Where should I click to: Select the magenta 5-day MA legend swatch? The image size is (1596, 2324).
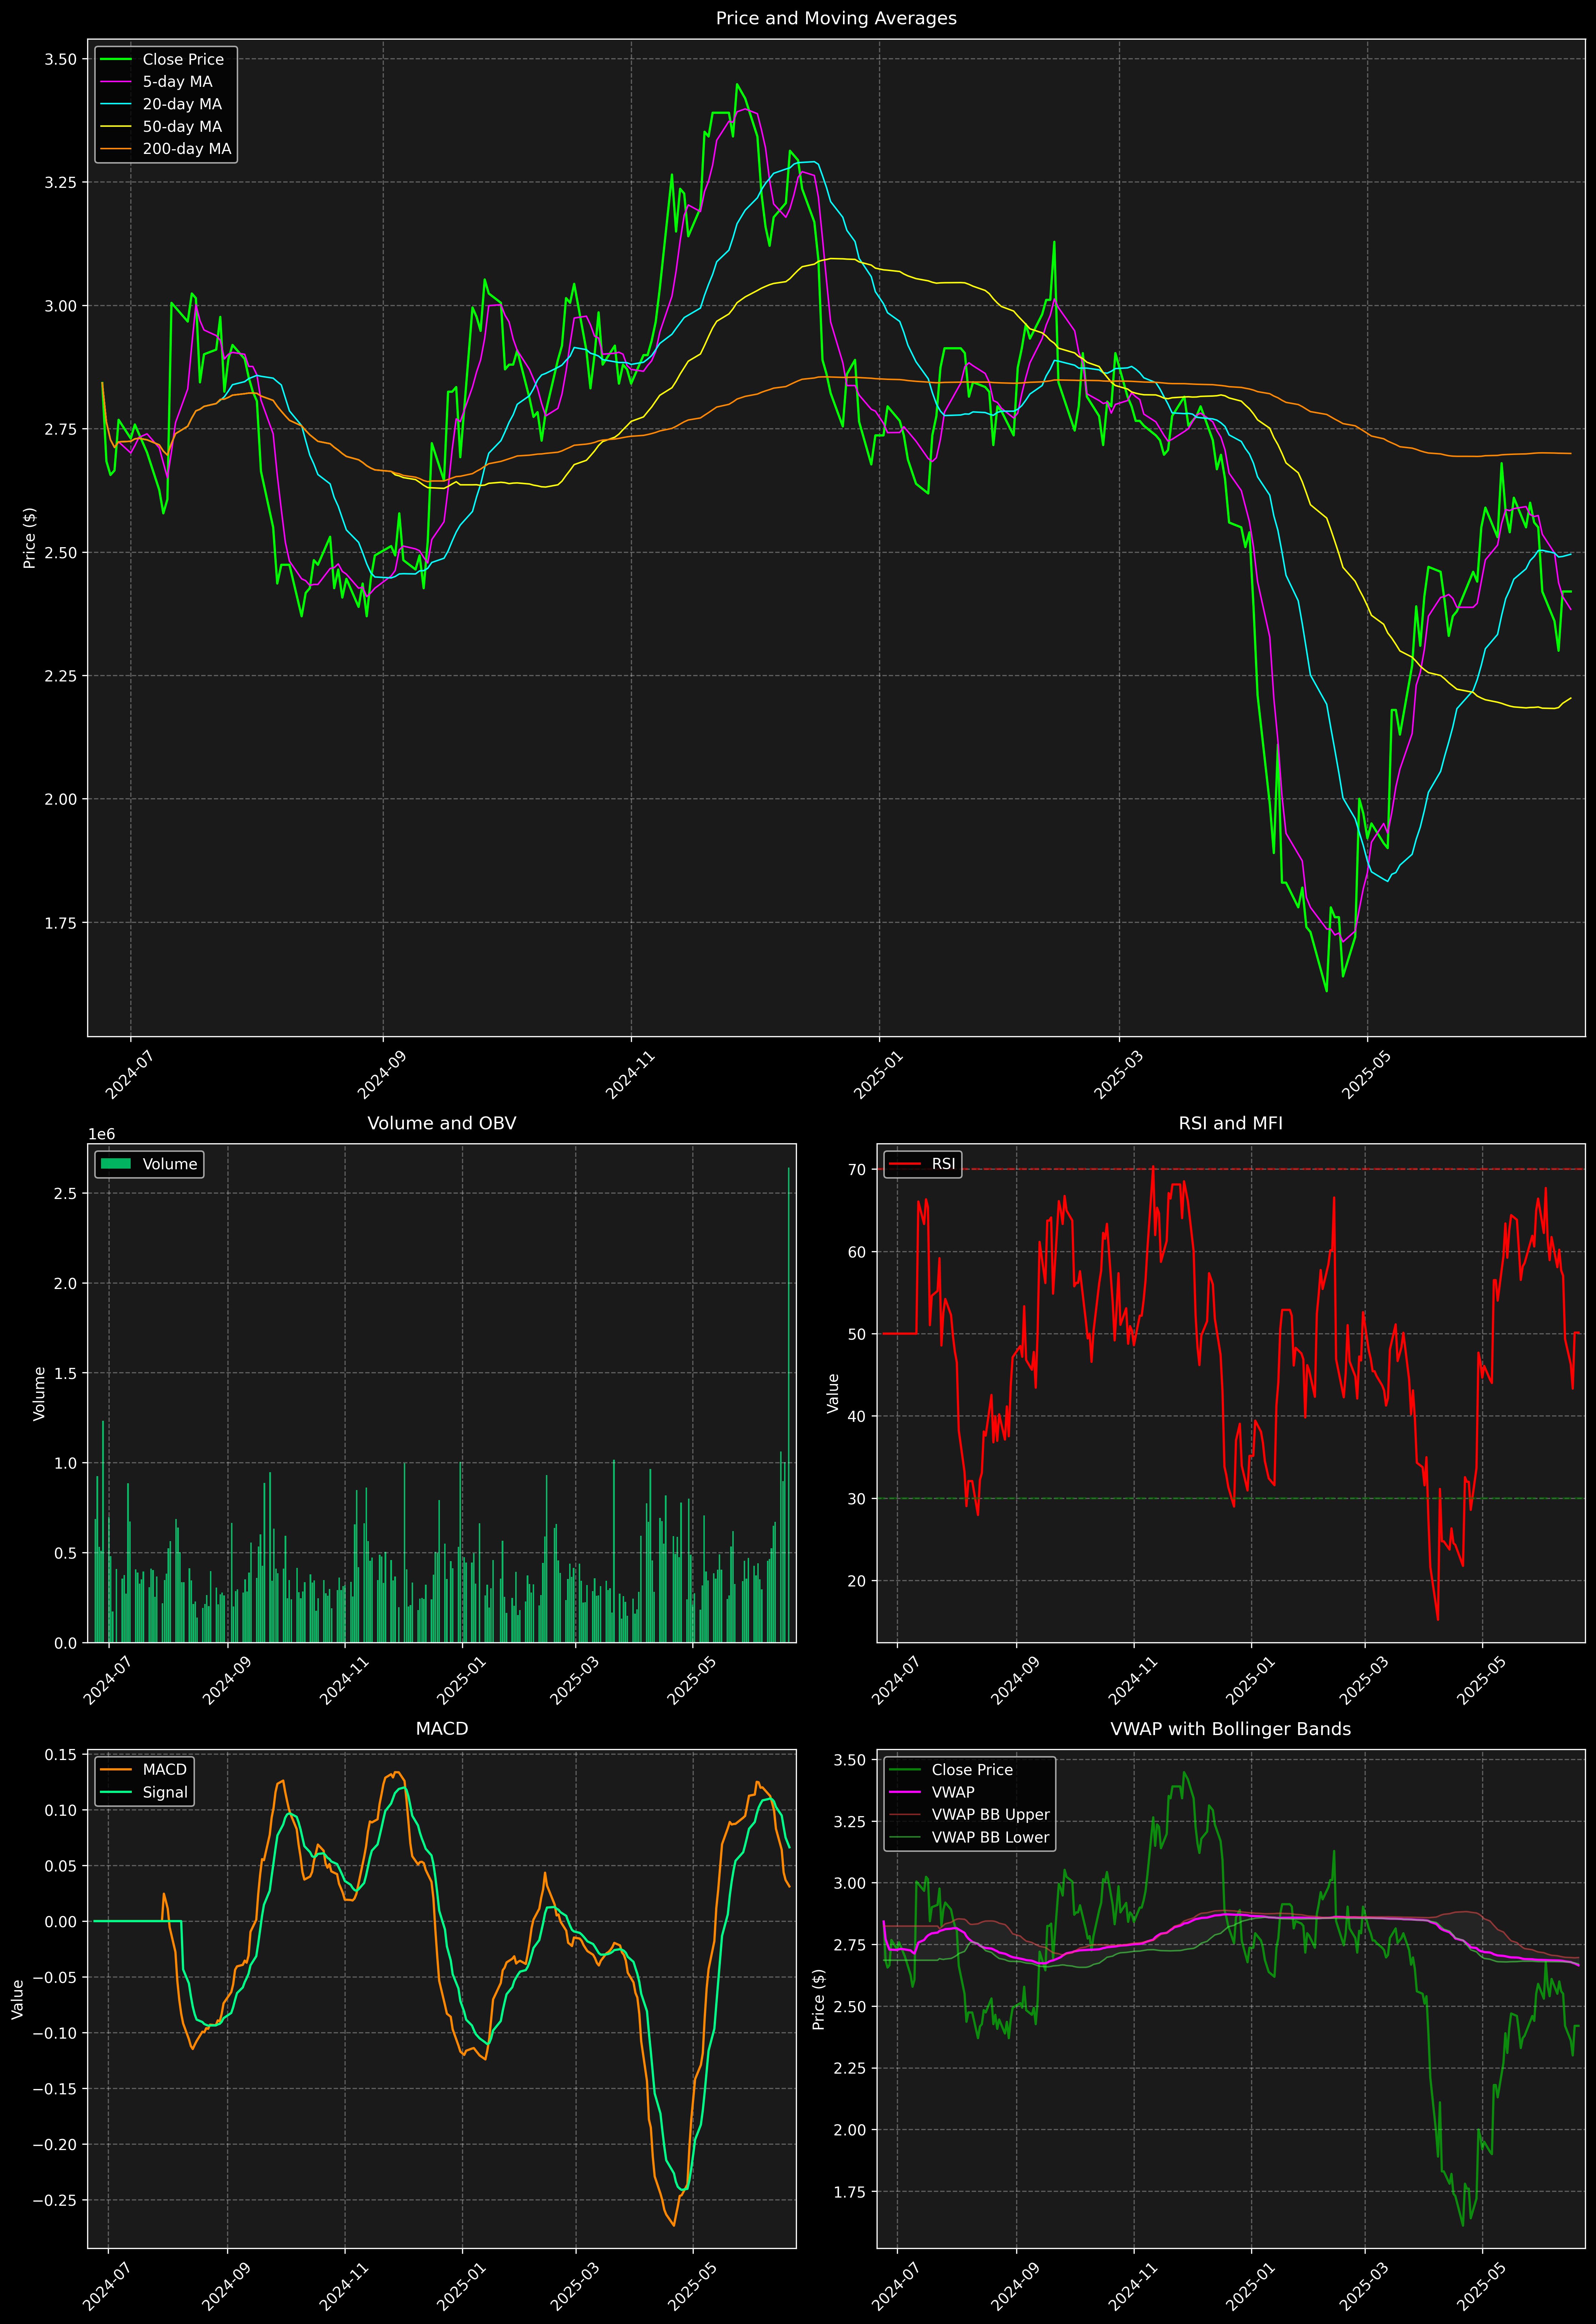[116, 82]
